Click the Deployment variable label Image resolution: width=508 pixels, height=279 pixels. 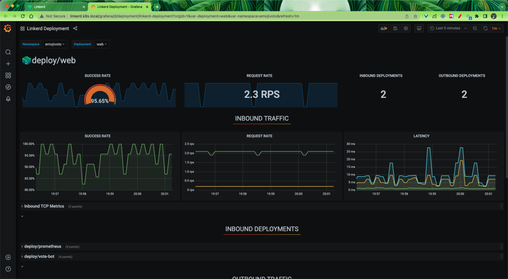tap(82, 44)
